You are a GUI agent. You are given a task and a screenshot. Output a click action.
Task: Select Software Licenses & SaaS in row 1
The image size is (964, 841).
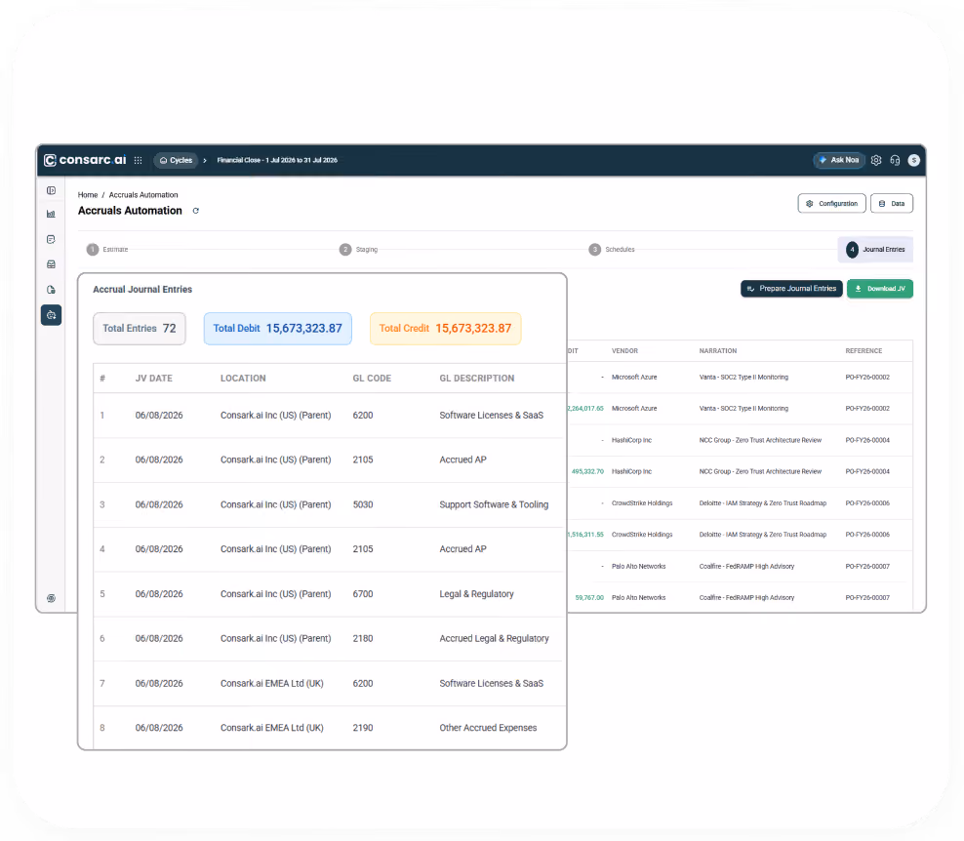[x=491, y=416]
